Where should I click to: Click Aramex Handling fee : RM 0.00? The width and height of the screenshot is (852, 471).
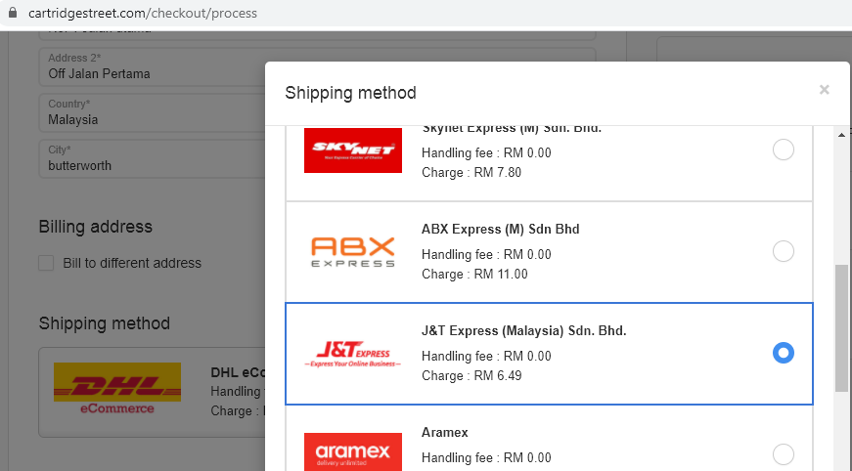pos(486,457)
